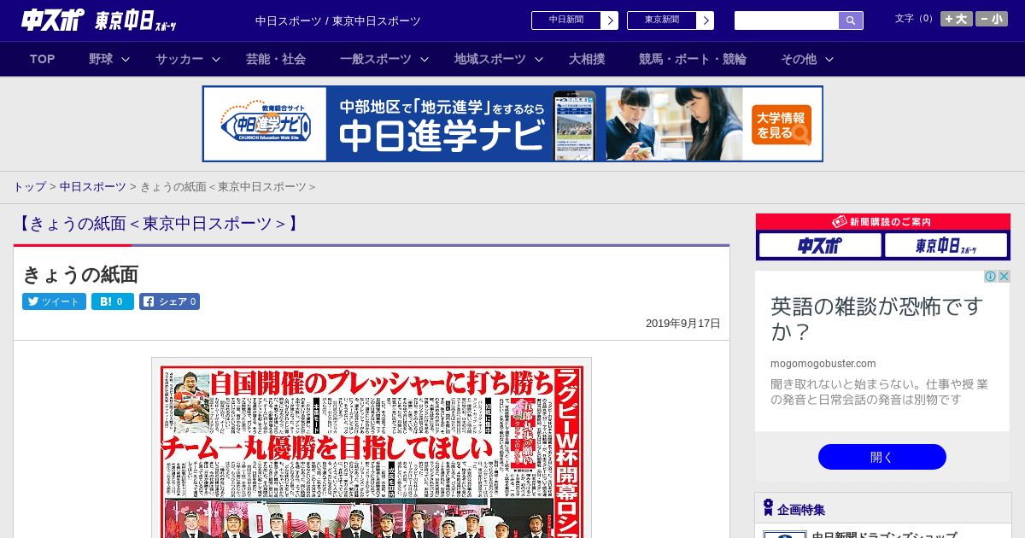The image size is (1025, 538).
Task: Click the 新聞購読のご案内 header
Action: click(x=883, y=221)
